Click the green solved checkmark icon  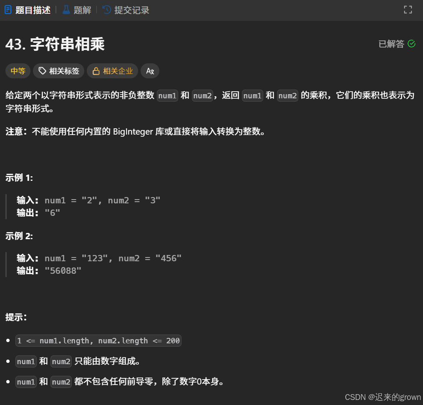click(411, 44)
